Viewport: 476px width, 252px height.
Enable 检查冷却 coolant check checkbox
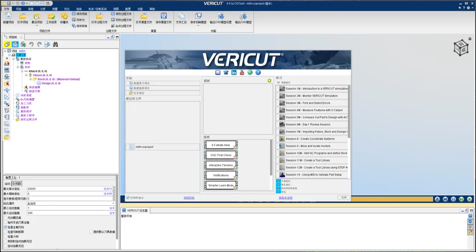point(5,237)
